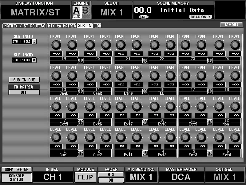Click the right LEVEL knob above Moni
Screen dimensions: 246x185
235,106
